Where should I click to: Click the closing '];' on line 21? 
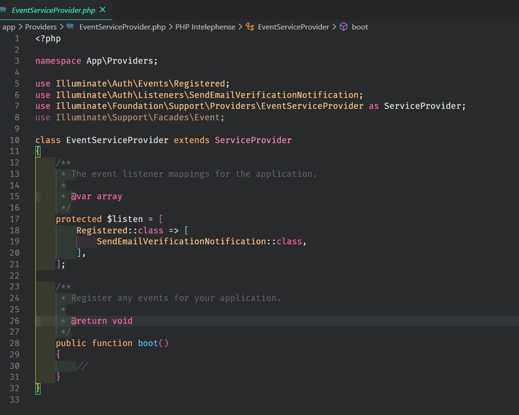(60, 264)
